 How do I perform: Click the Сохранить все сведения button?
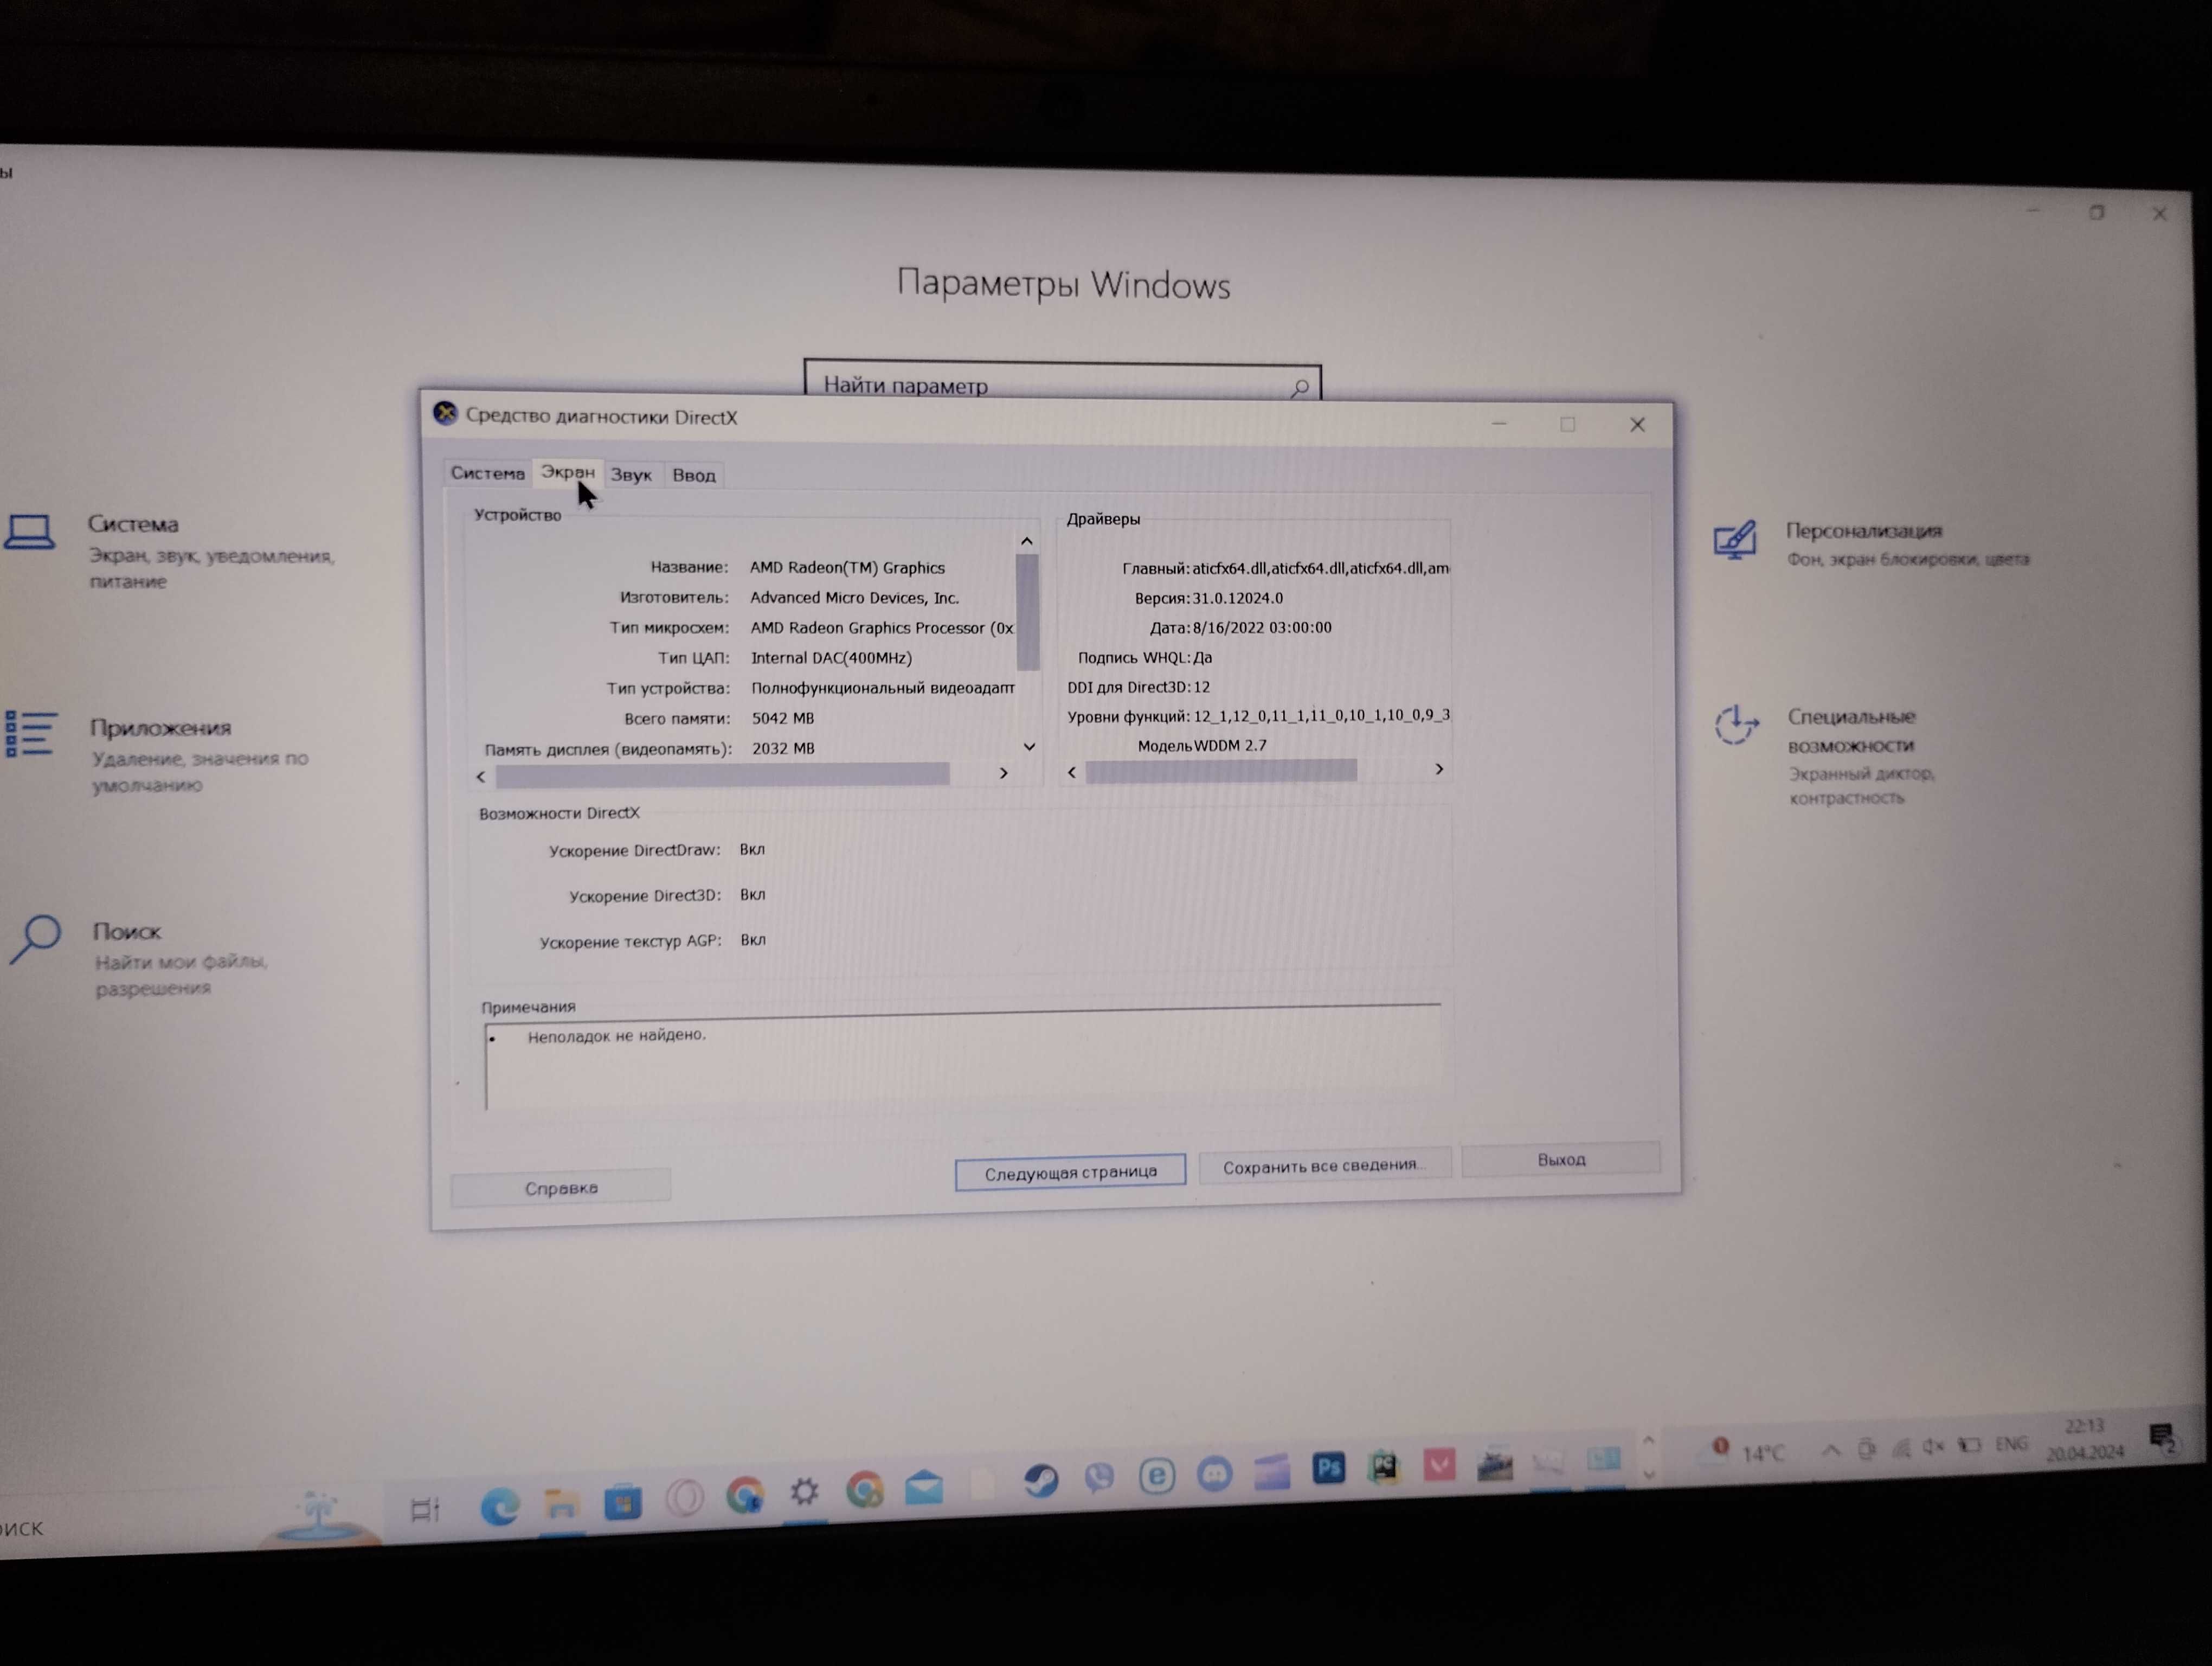(x=1324, y=1166)
